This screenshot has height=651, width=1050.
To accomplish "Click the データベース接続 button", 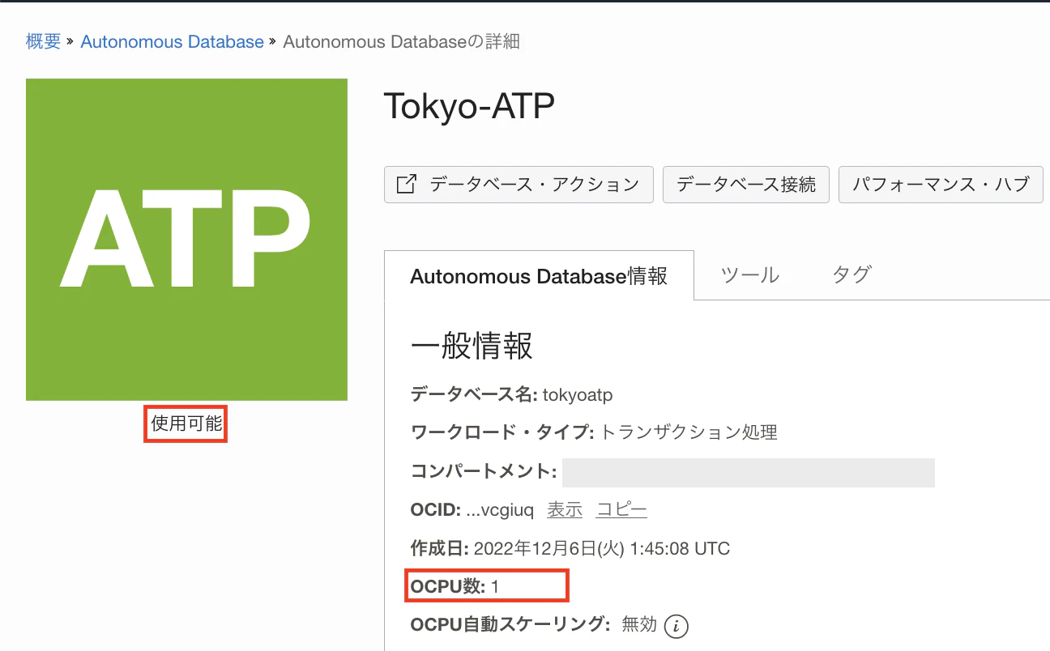I will (x=746, y=185).
